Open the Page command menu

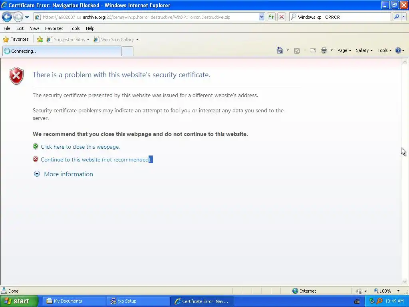tap(344, 50)
